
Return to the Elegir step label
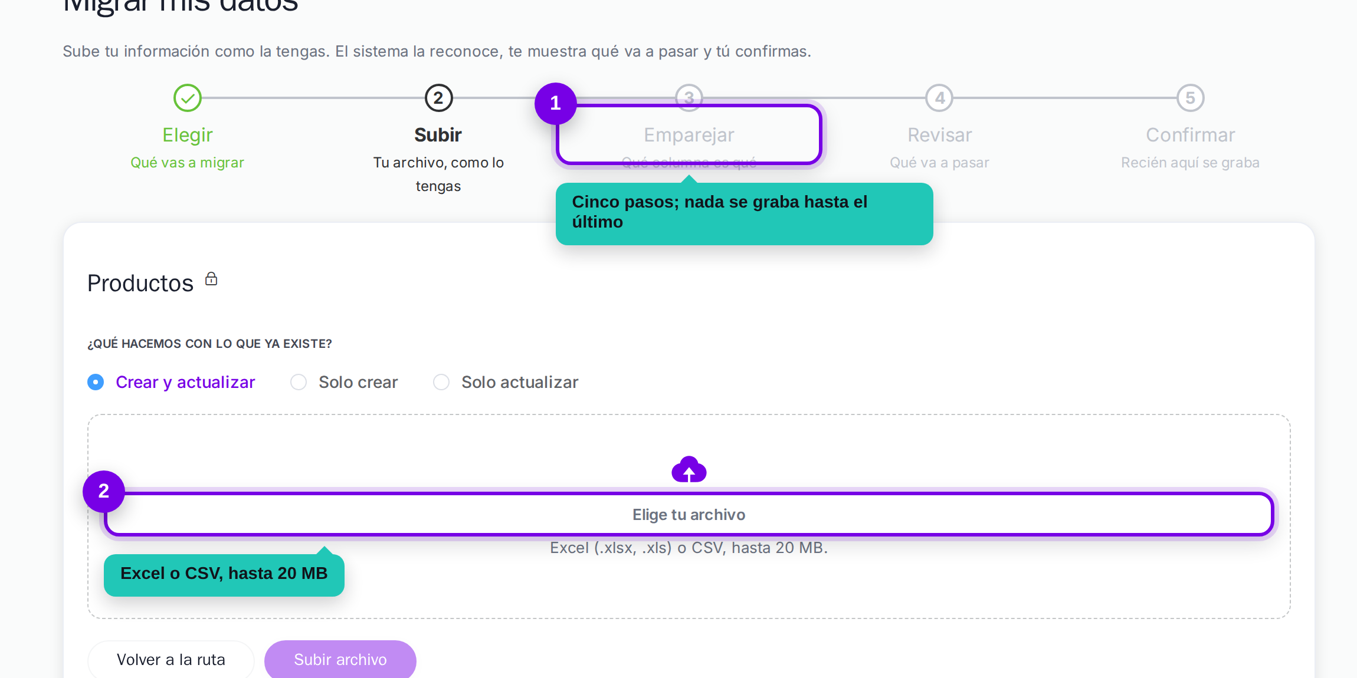point(188,135)
